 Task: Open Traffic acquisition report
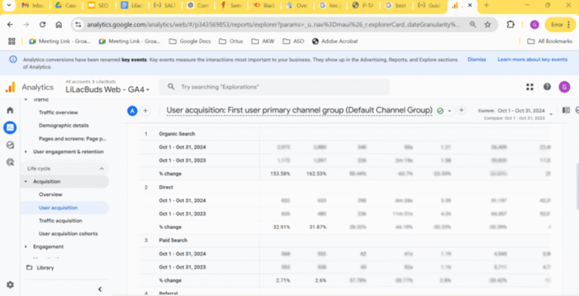pyautogui.click(x=60, y=221)
